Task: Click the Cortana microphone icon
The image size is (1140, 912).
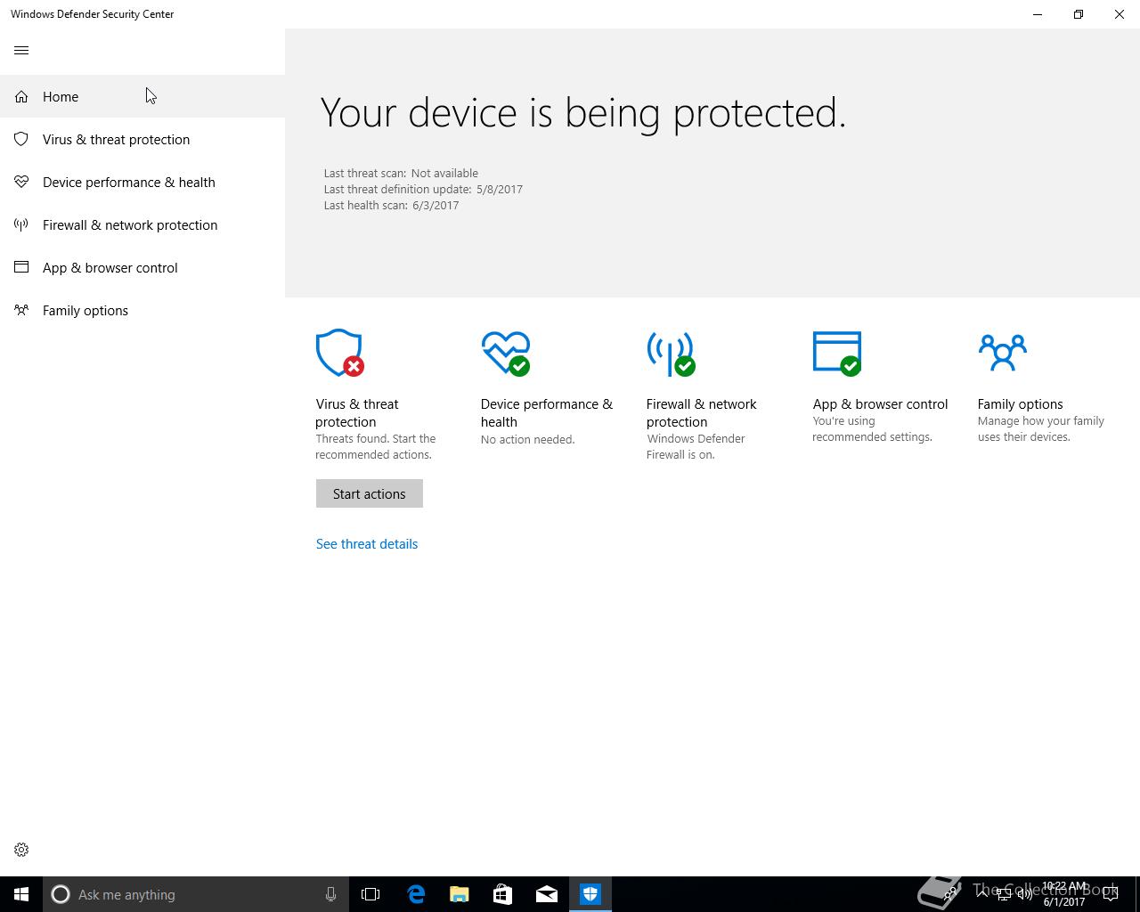Action: click(330, 894)
